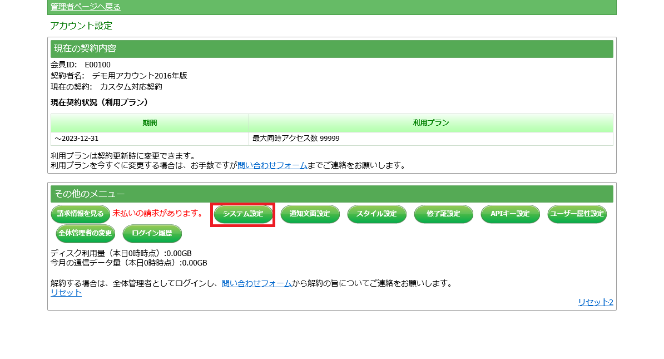Select the 期間 column header

pyautogui.click(x=150, y=123)
